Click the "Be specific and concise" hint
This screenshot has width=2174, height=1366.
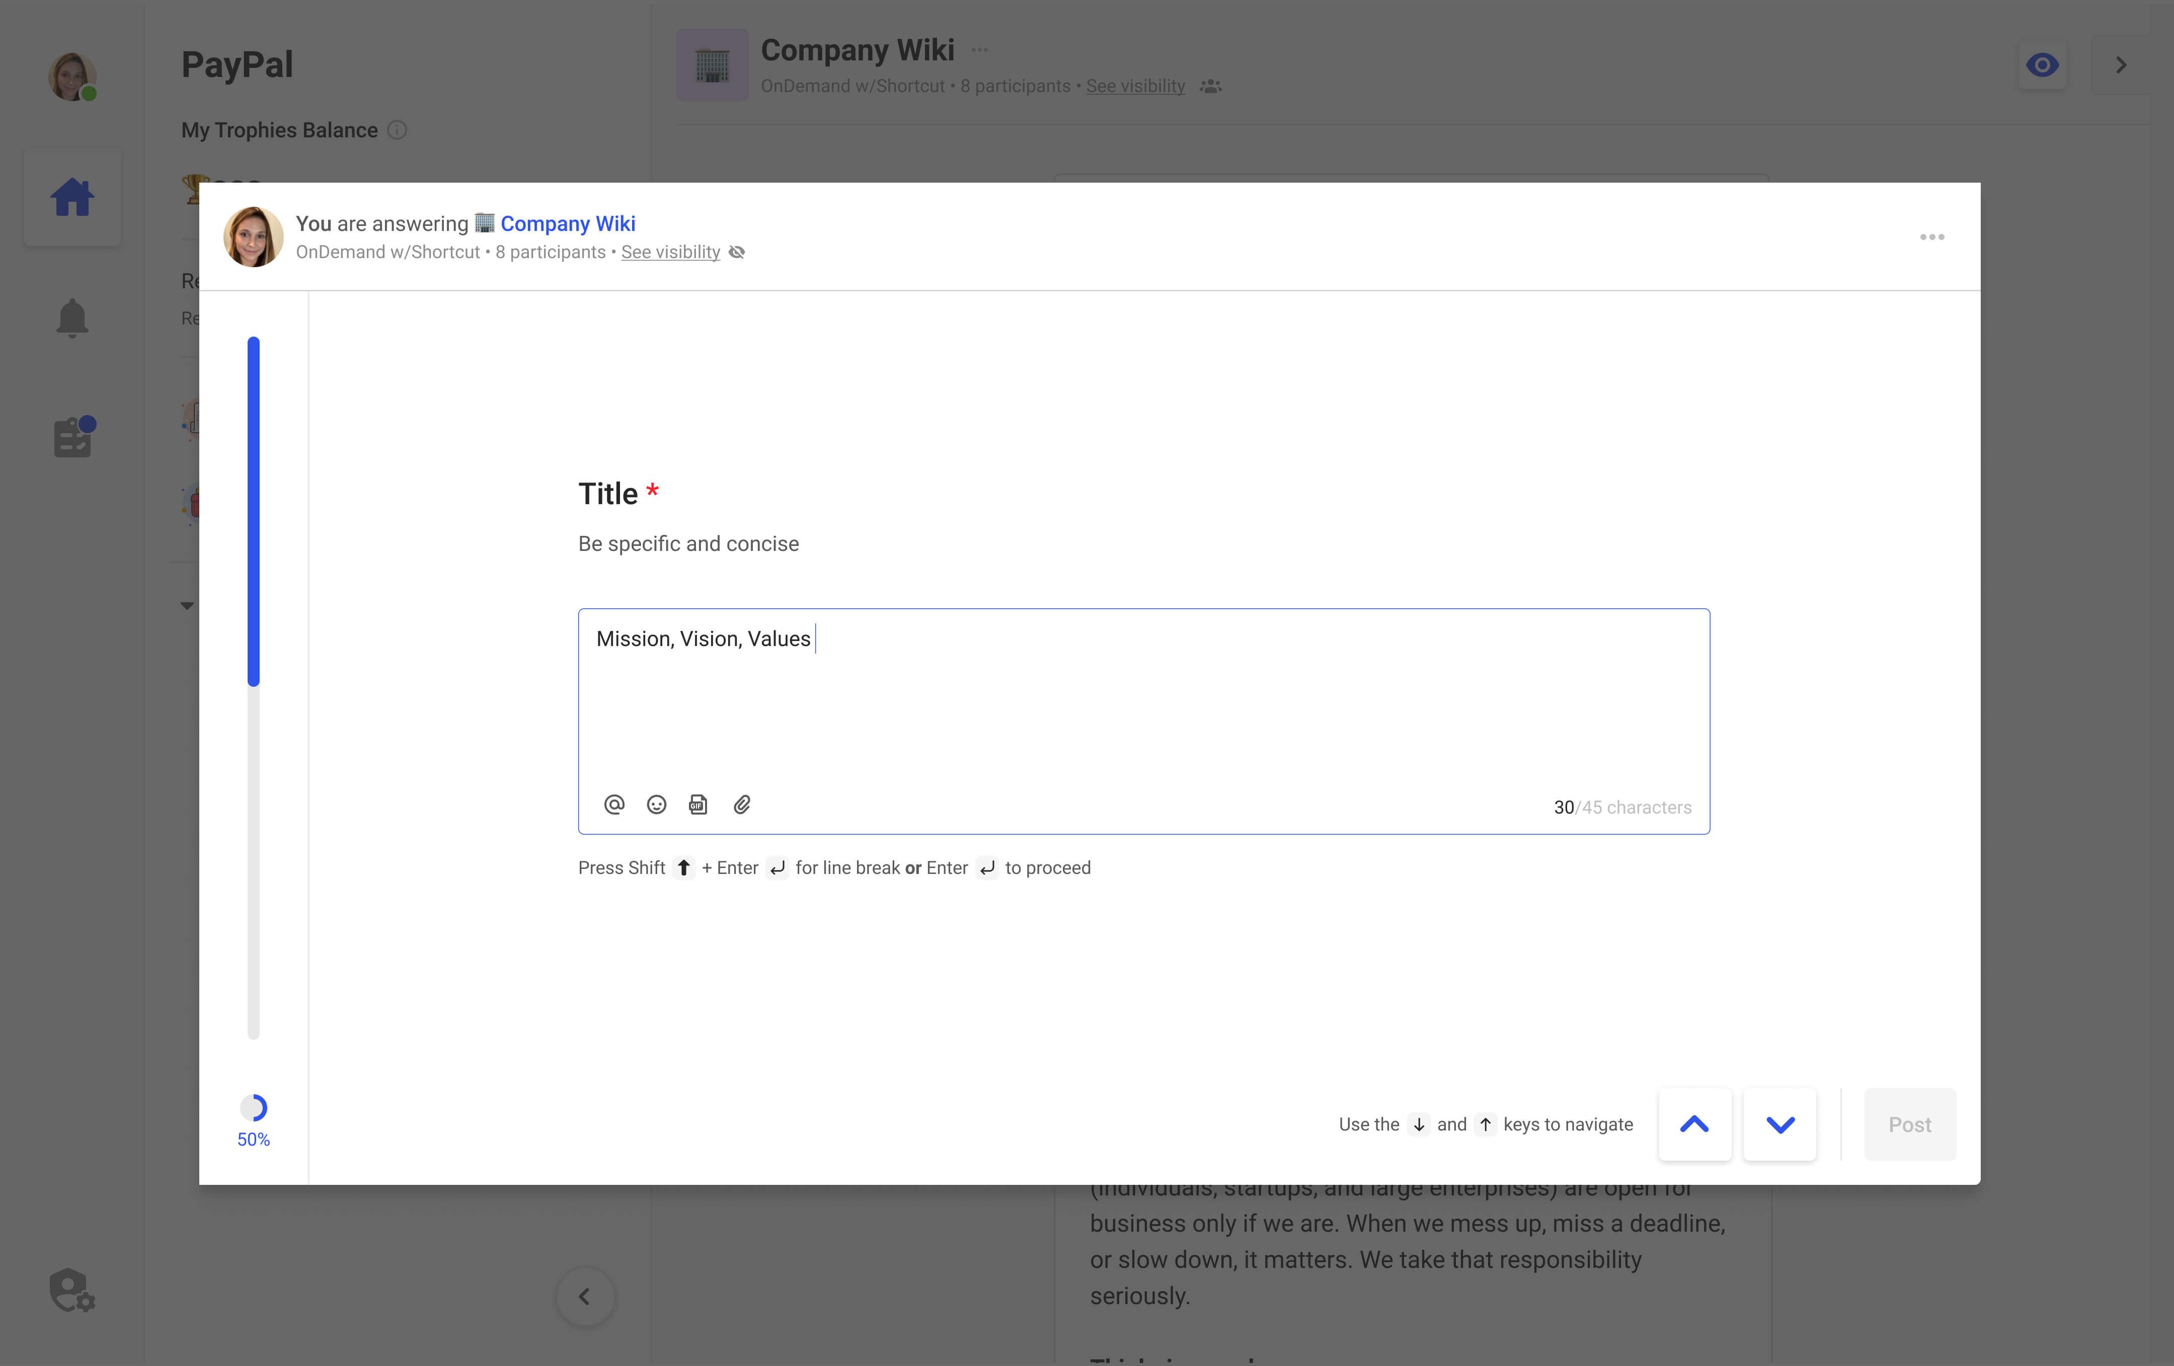pos(688,543)
